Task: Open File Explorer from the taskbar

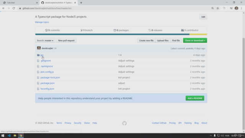Action: click(x=15, y=136)
